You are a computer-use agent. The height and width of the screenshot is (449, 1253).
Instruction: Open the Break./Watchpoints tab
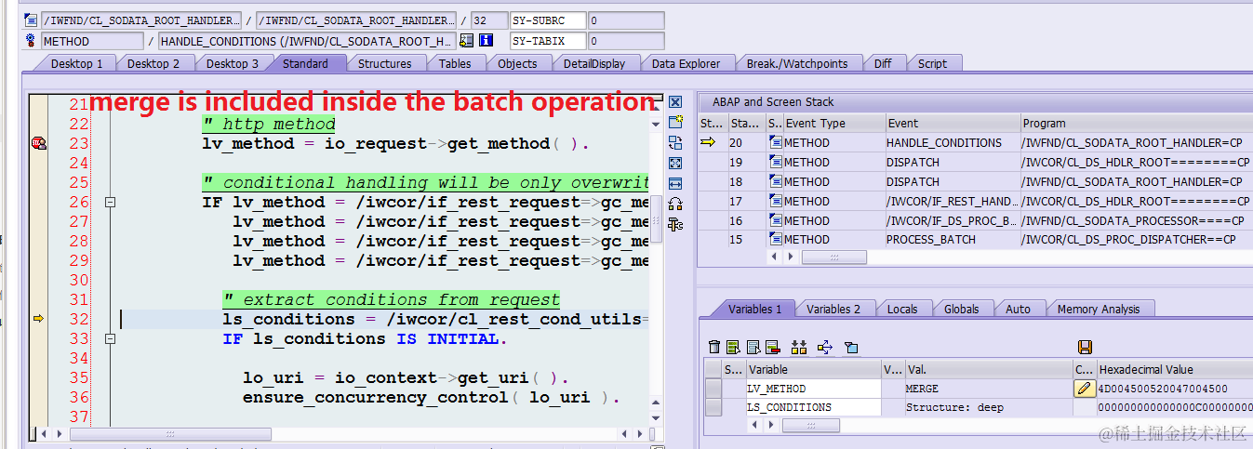point(797,63)
